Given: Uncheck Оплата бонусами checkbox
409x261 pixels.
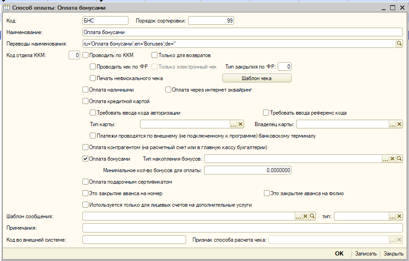Looking at the screenshot, I should [x=85, y=158].
